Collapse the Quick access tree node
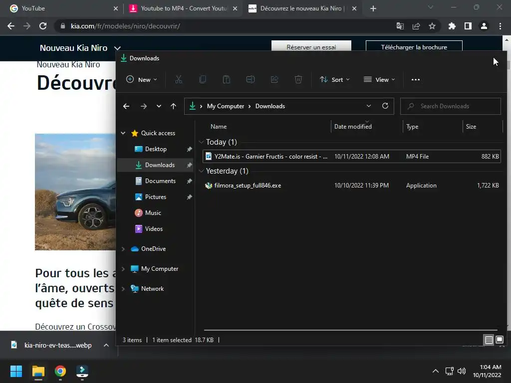This screenshot has height=383, width=511. click(x=123, y=133)
